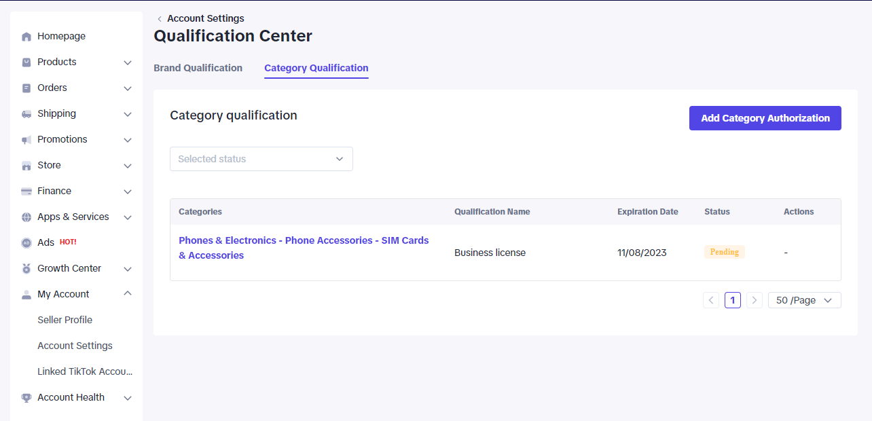Click the Homepage house icon
The height and width of the screenshot is (421, 872).
pos(26,37)
